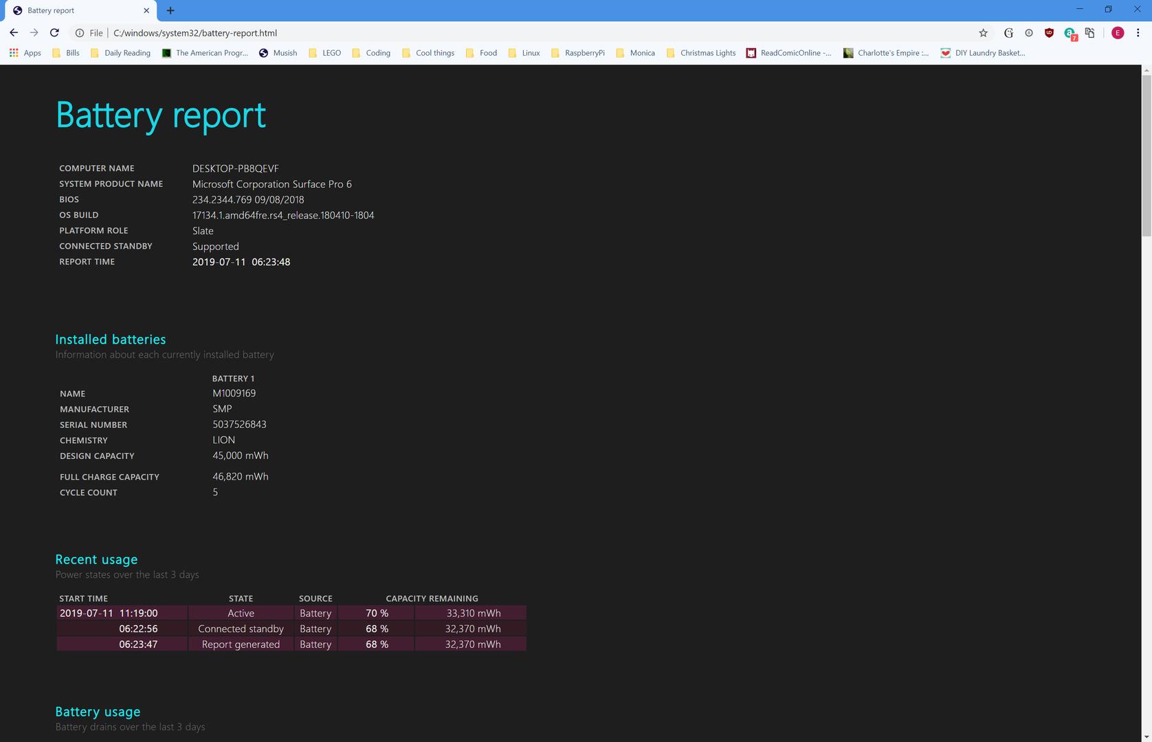Click the Battery report heading
1152x742 pixels.
[x=161, y=115]
